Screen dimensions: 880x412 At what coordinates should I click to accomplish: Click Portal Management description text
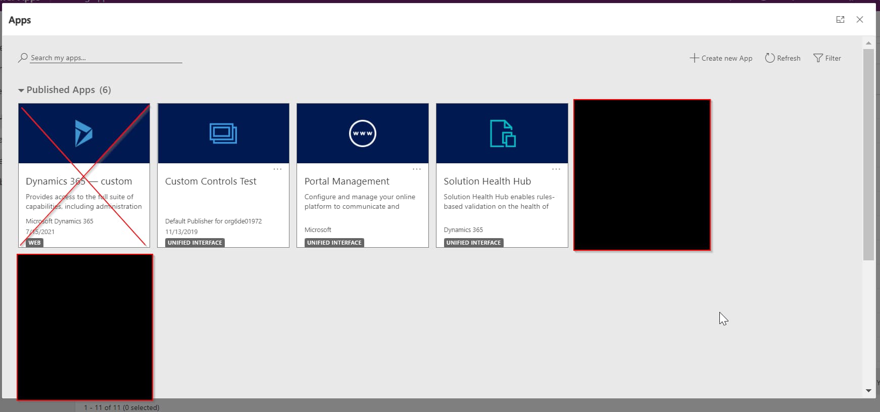[x=360, y=202]
